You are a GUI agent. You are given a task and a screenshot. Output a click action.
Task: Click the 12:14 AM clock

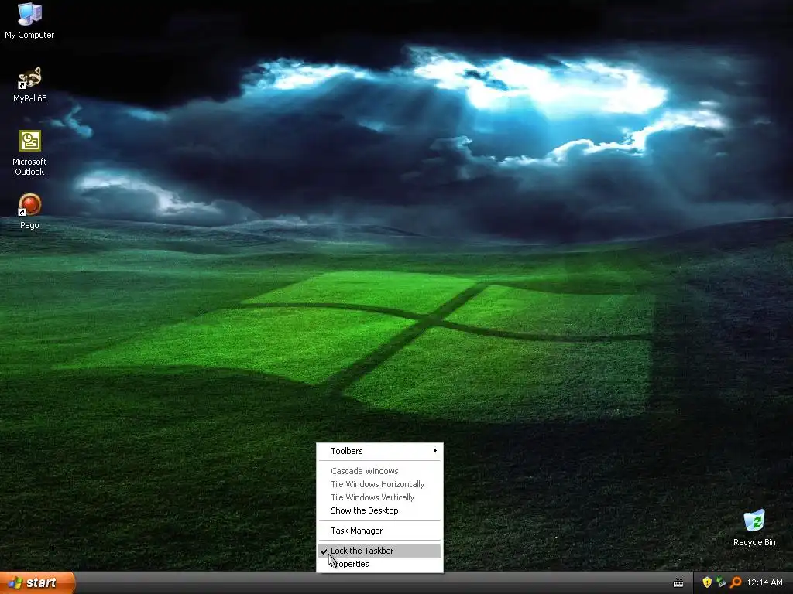764,582
